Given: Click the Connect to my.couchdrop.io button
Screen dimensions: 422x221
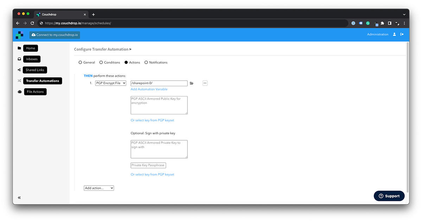Looking at the screenshot, I should [55, 35].
